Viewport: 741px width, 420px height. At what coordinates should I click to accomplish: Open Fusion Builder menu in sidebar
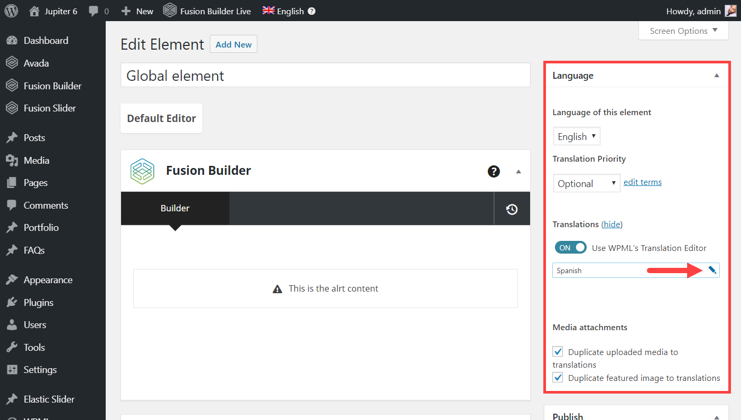[x=53, y=86]
